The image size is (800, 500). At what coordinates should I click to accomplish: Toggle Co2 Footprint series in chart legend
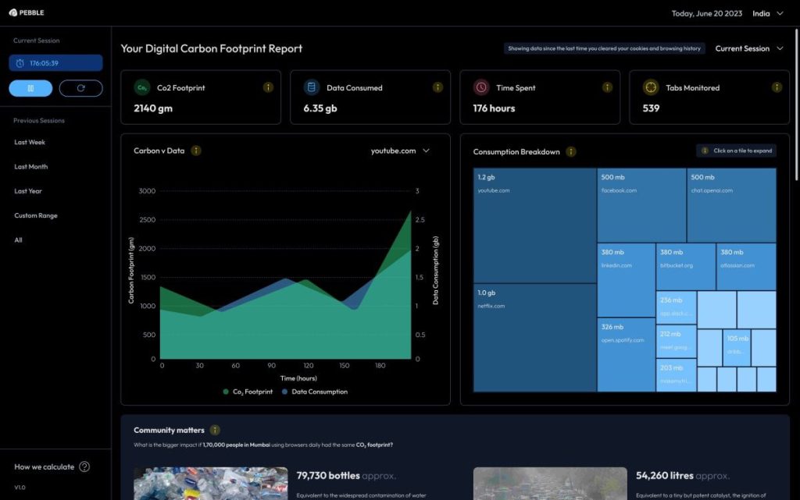[x=248, y=392]
